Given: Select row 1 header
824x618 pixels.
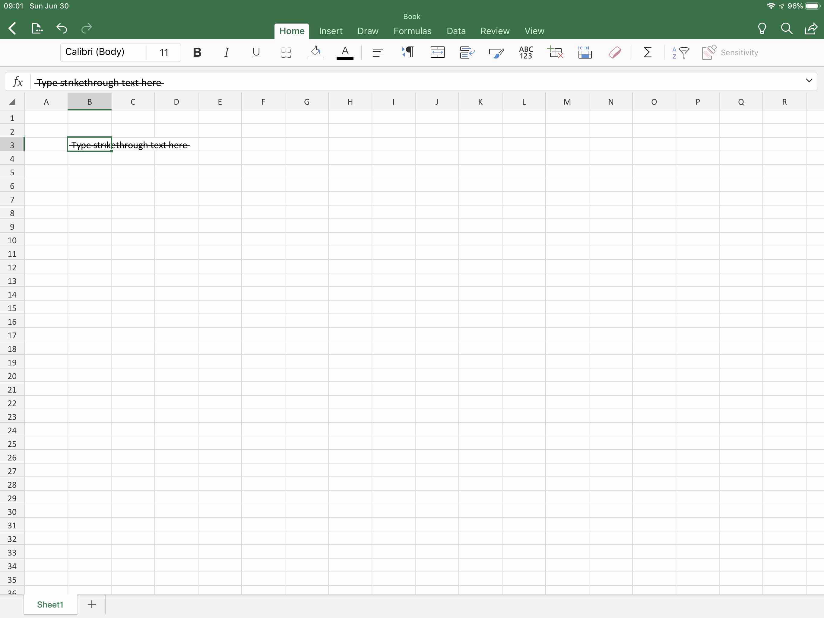Looking at the screenshot, I should tap(12, 118).
